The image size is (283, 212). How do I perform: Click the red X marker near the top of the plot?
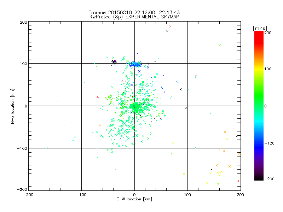tap(170, 26)
